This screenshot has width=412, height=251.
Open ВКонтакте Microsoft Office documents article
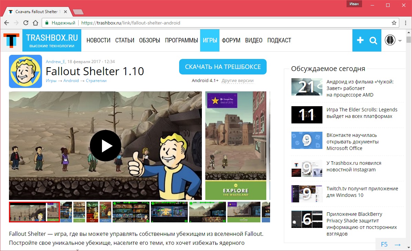click(352, 142)
